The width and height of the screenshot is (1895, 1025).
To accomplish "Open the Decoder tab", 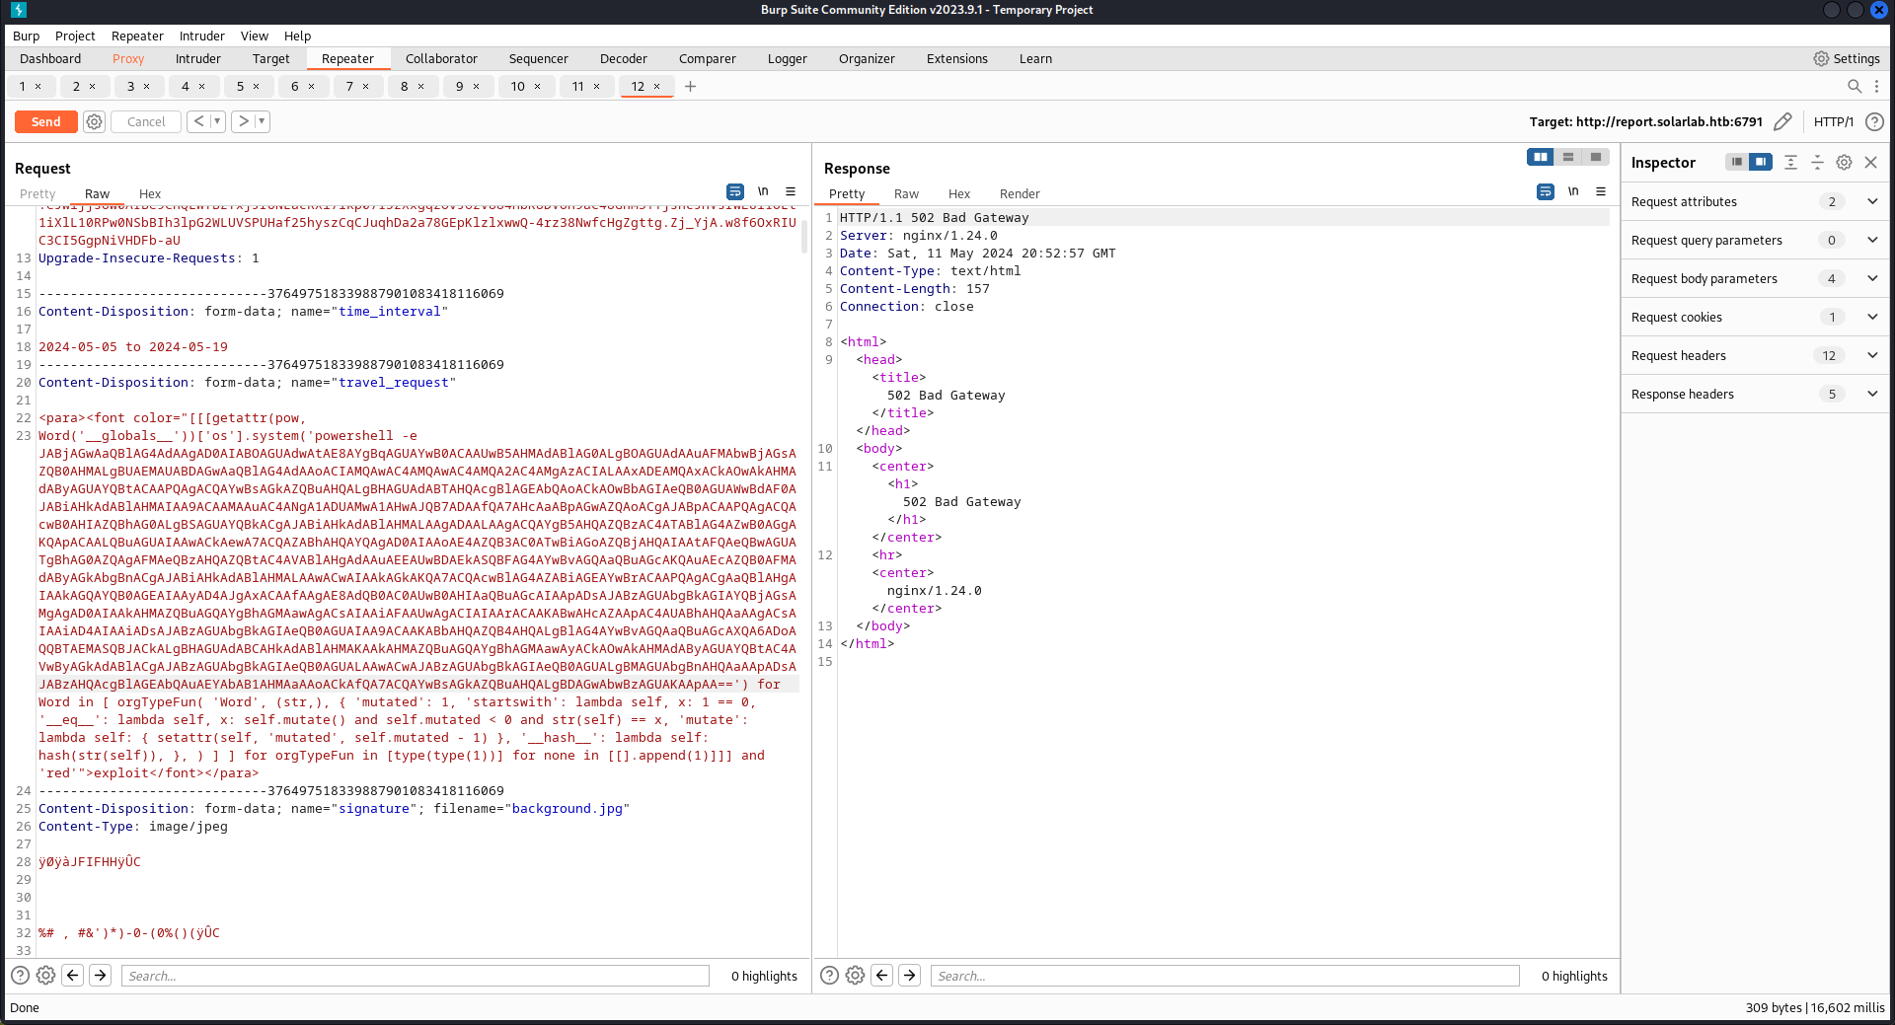I will pyautogui.click(x=624, y=58).
